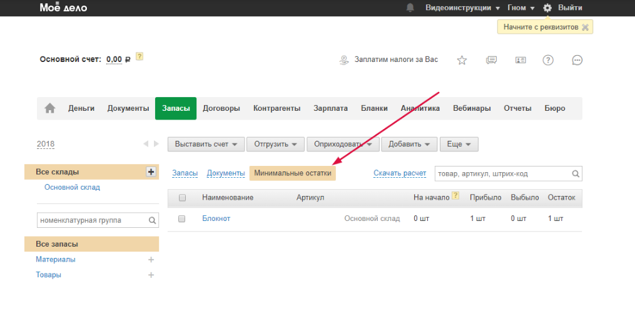
Task: Click the номенклатурная группа search field
Action: (92, 220)
